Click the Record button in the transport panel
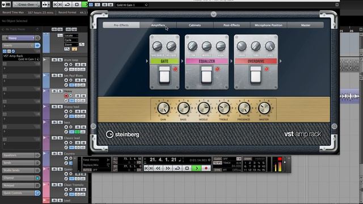The height and width of the screenshot is (204, 363). point(206,168)
